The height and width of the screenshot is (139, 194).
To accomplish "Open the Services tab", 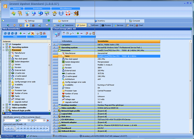I will point(119,25).
